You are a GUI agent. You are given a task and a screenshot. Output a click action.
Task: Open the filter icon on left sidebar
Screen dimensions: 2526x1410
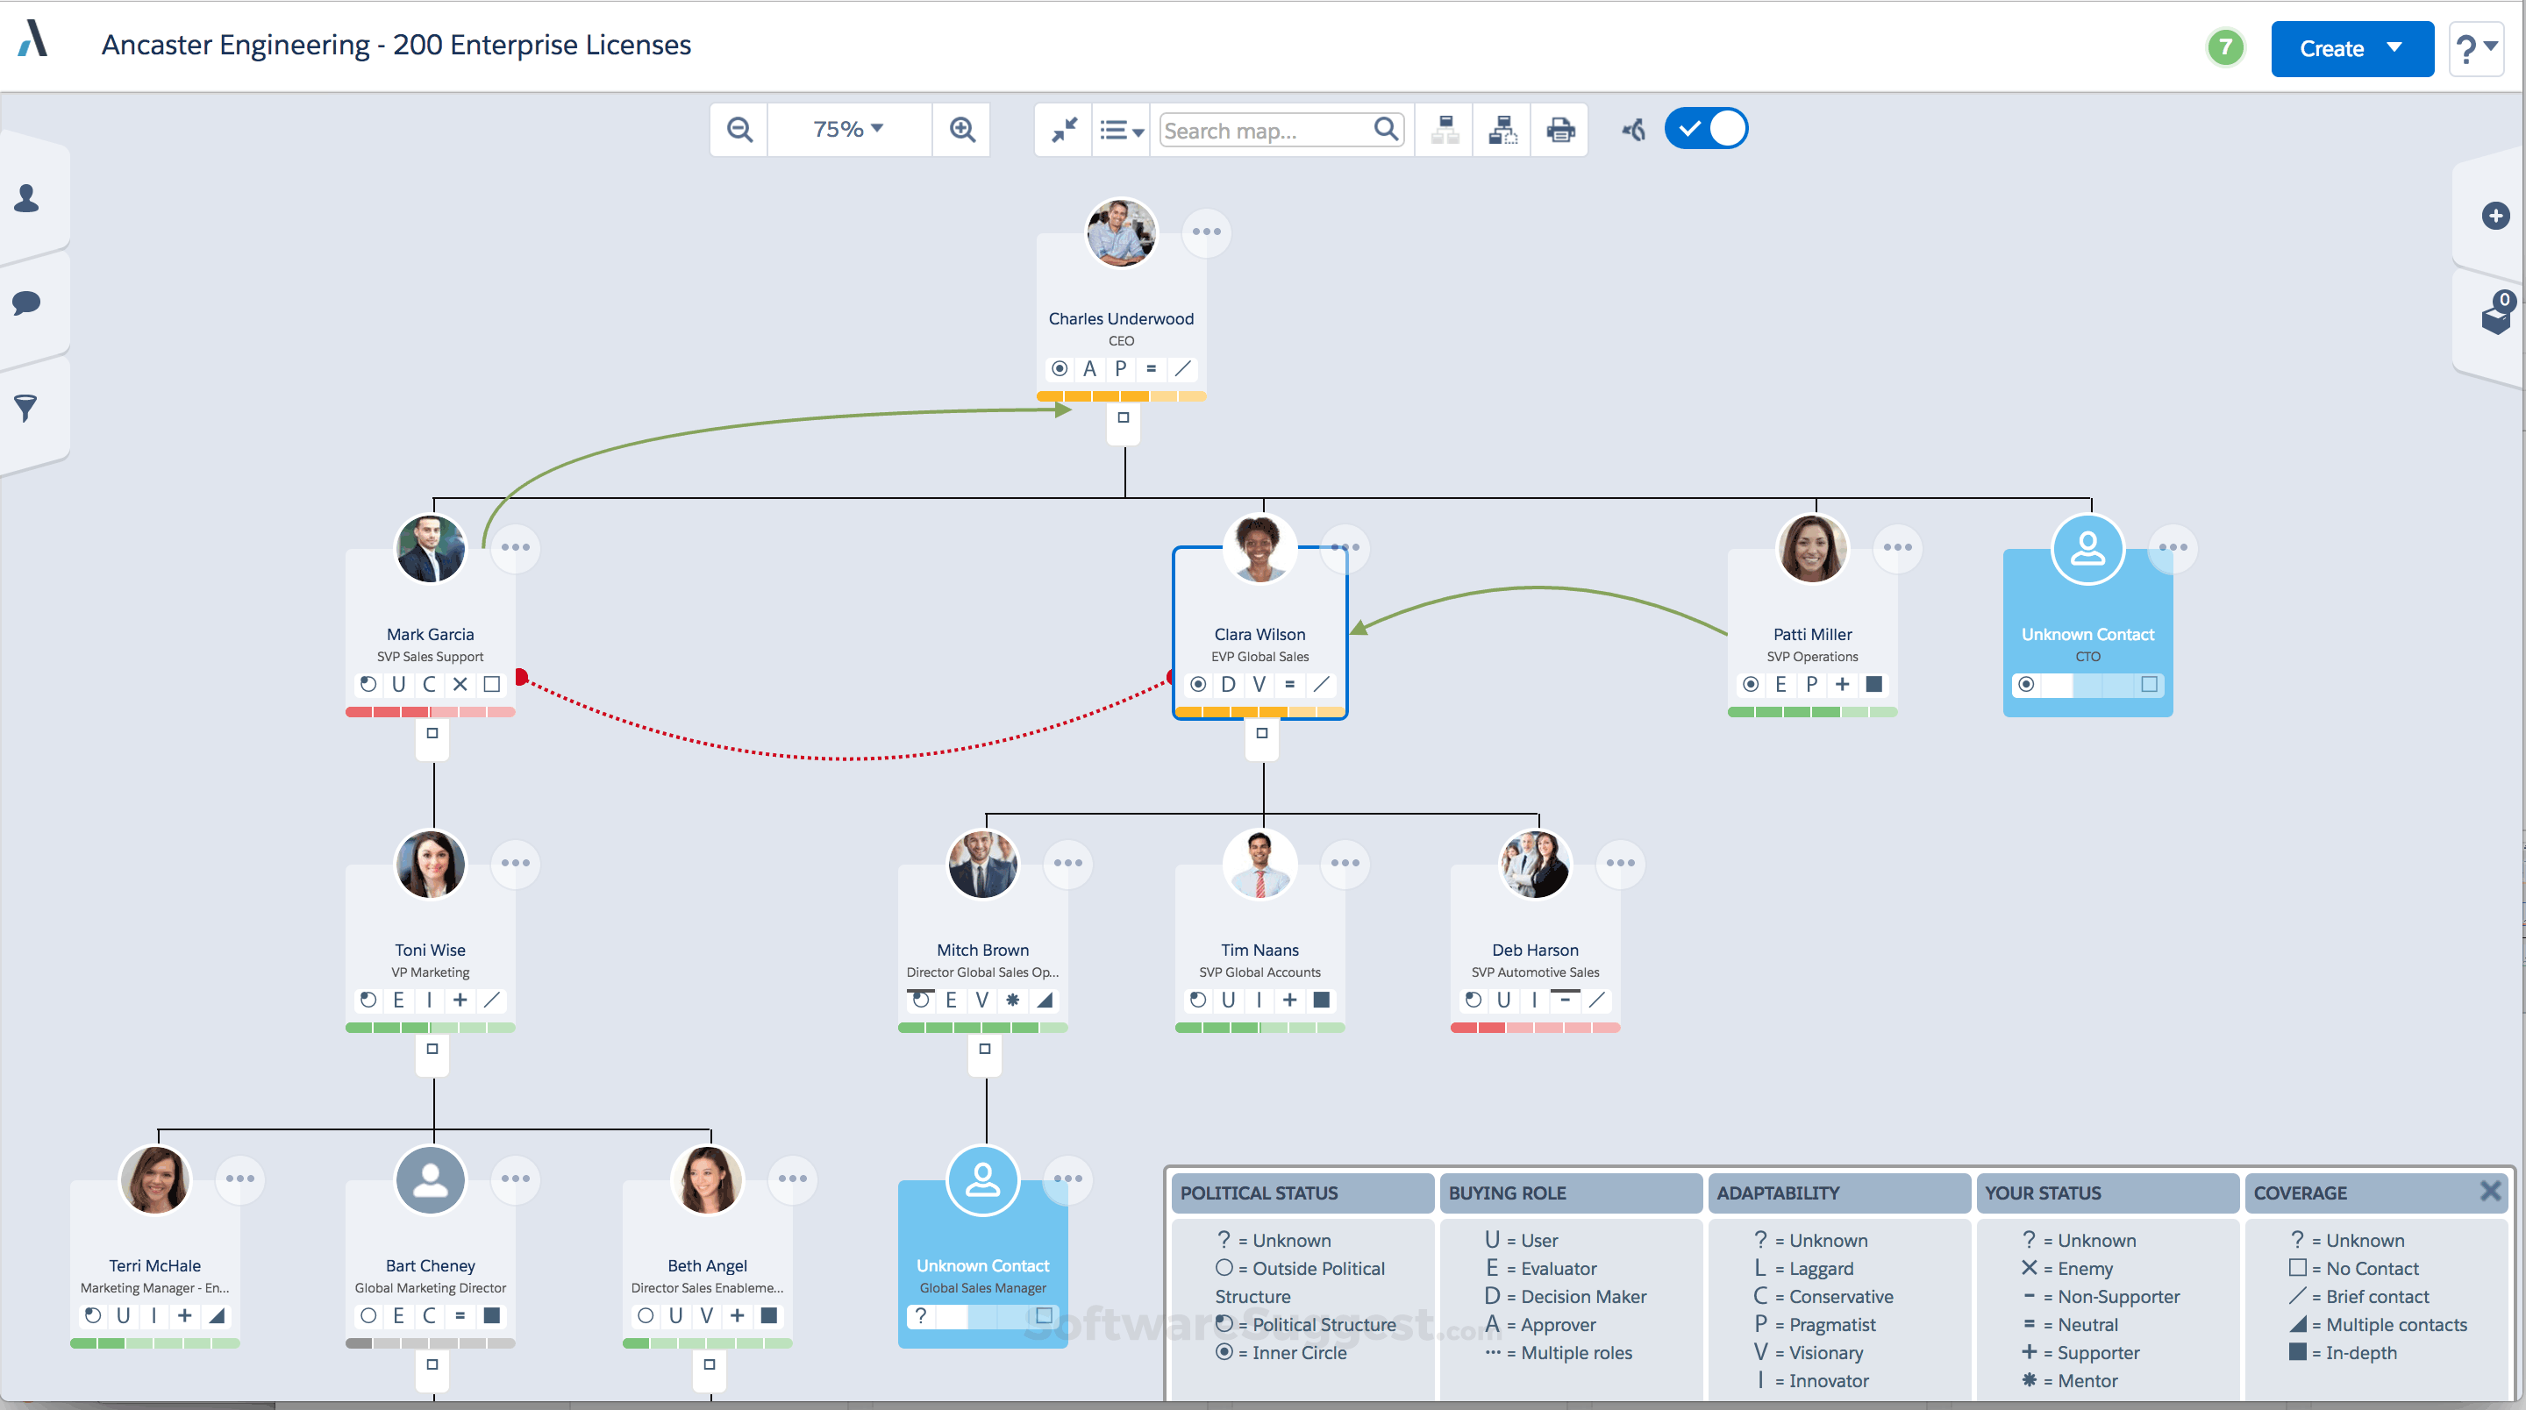(x=26, y=408)
